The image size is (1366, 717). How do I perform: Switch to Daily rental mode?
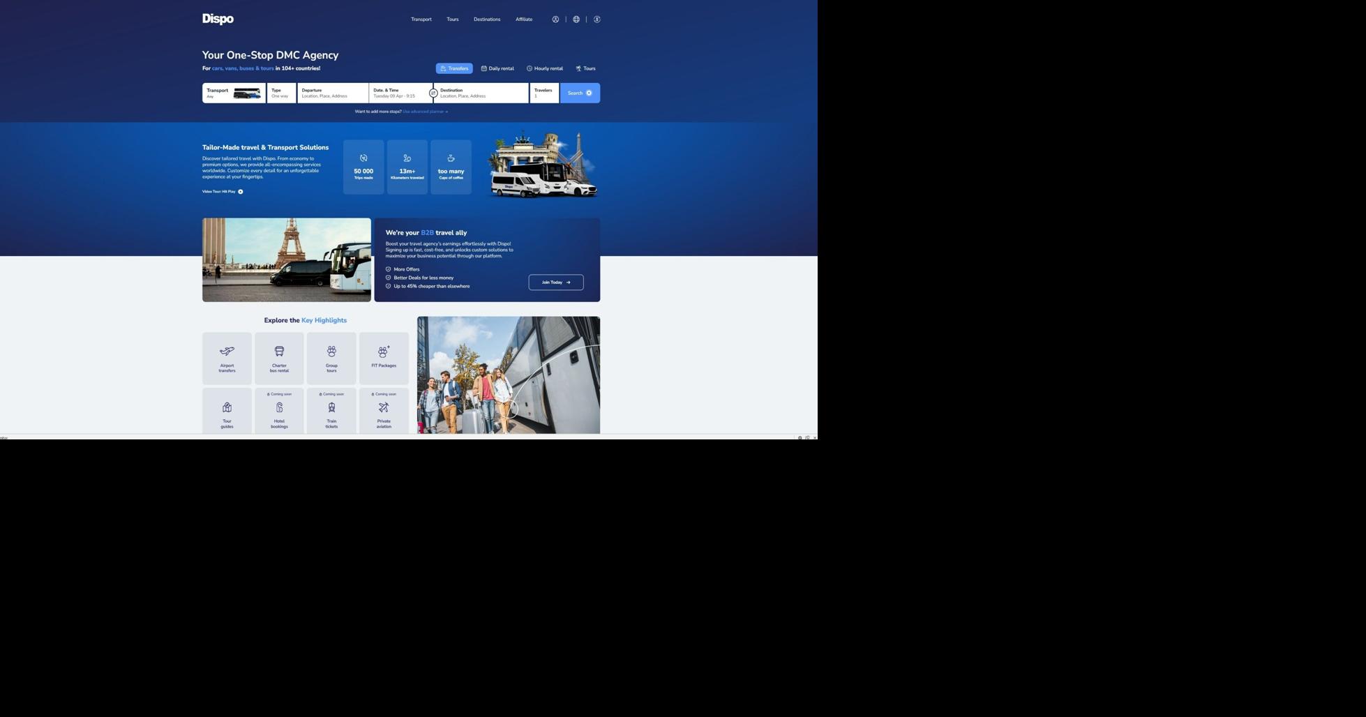(x=497, y=68)
